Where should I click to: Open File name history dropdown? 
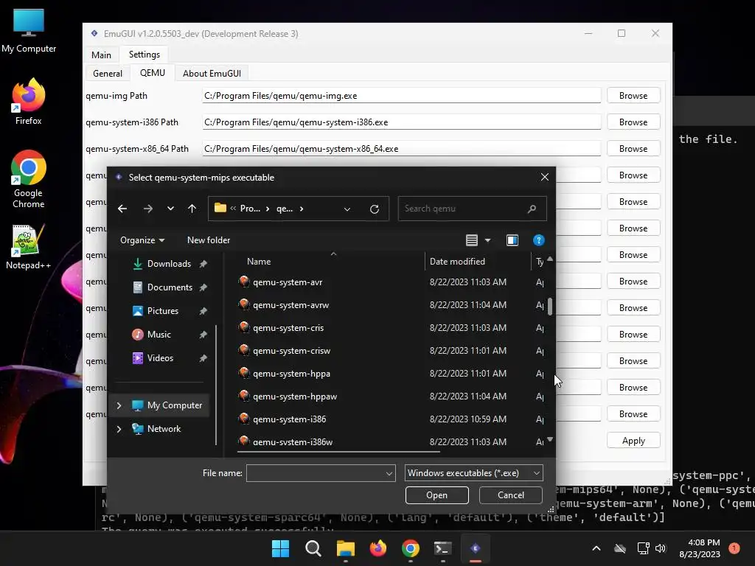coord(389,474)
